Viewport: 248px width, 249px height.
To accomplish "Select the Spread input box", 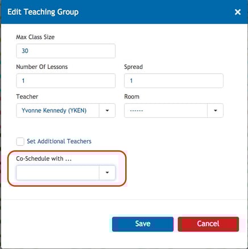I will tap(173, 81).
